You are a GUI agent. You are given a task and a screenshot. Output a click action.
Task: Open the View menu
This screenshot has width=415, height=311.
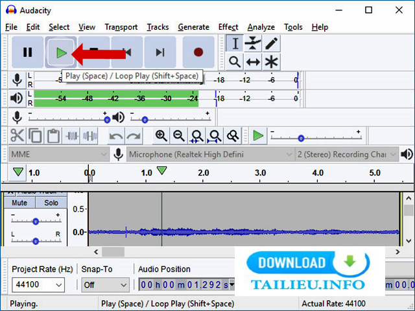(87, 27)
